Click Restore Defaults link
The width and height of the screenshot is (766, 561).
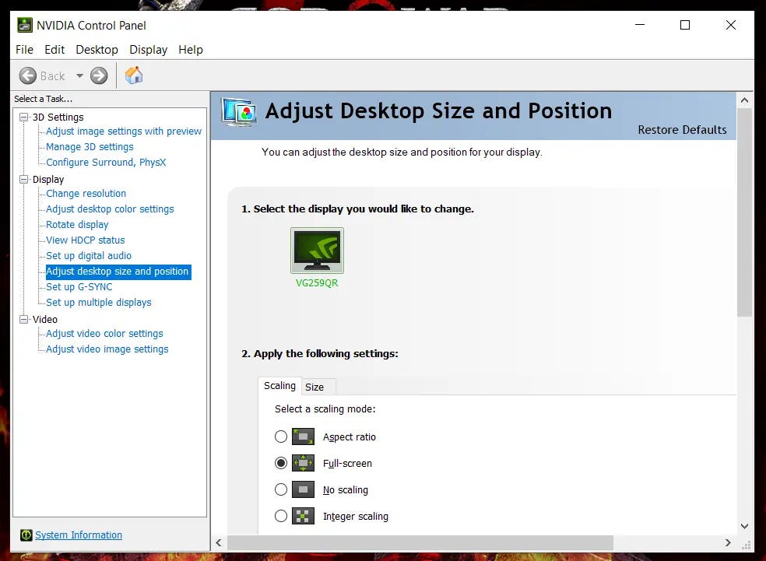point(682,130)
